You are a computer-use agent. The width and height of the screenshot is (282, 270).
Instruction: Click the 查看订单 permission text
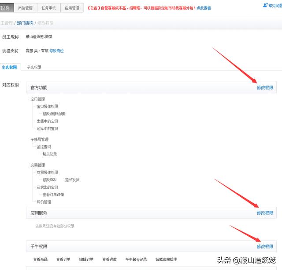click(x=63, y=259)
